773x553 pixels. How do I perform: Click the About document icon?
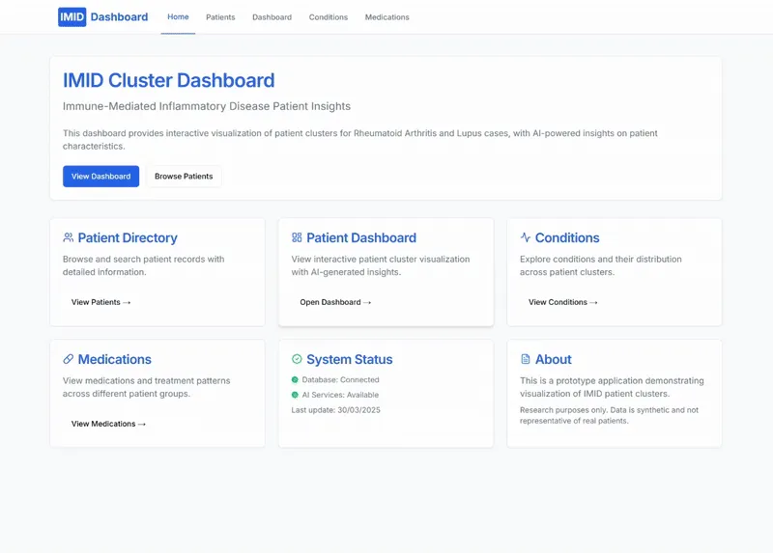(526, 359)
